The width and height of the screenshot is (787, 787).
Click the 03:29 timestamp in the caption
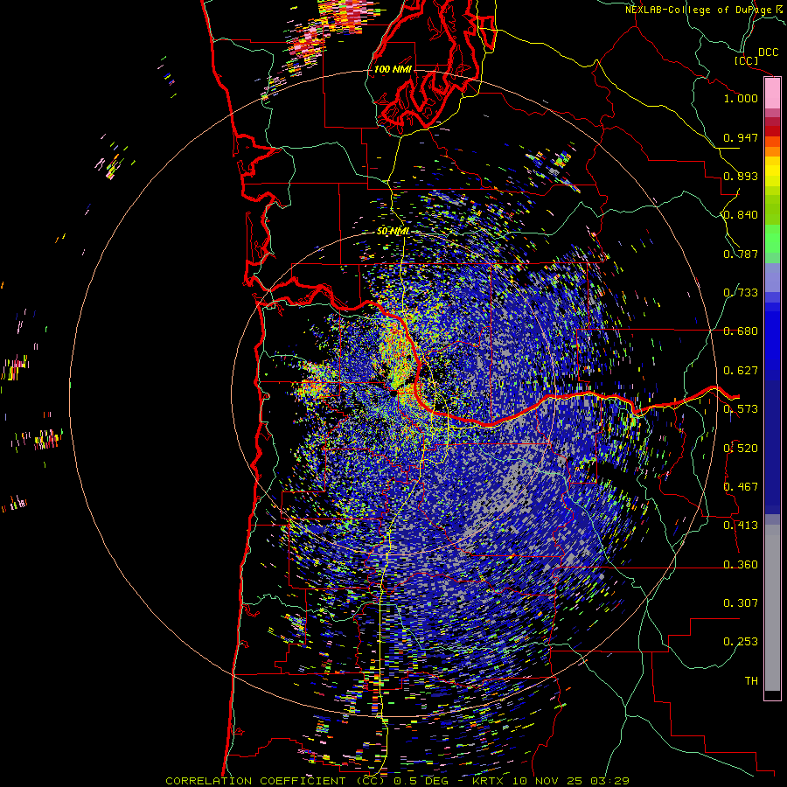(x=609, y=781)
